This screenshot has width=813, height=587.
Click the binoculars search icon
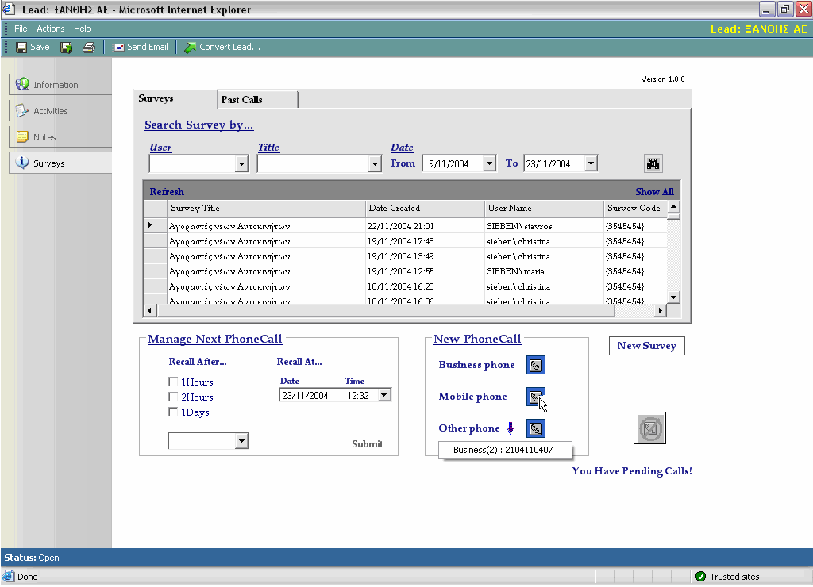coord(653,163)
